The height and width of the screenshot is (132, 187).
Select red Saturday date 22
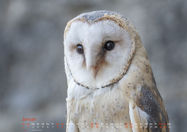tap(127, 127)
